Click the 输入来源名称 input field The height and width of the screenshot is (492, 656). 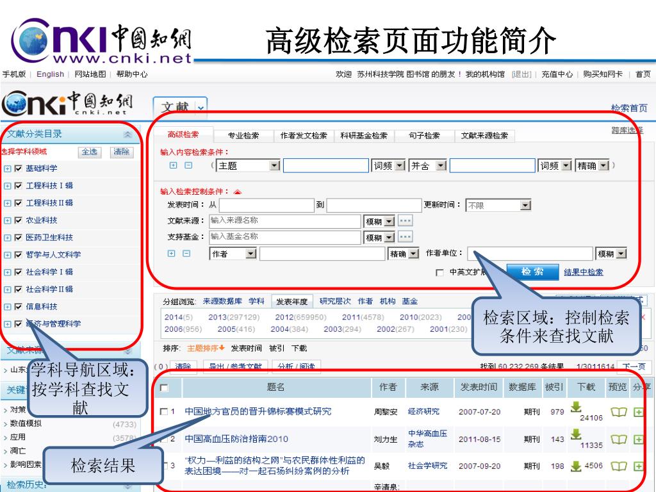[x=285, y=221]
